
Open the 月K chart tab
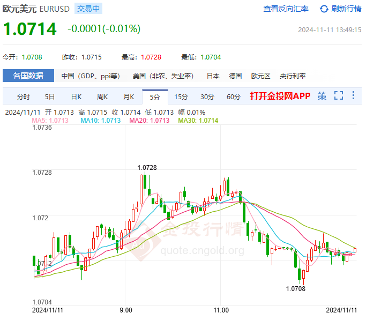click(x=129, y=97)
